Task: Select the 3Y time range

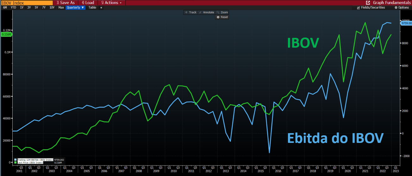Action: pyautogui.click(x=29, y=8)
